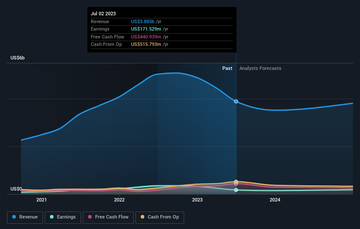Select the Revenue data point marker on chart

click(x=236, y=101)
